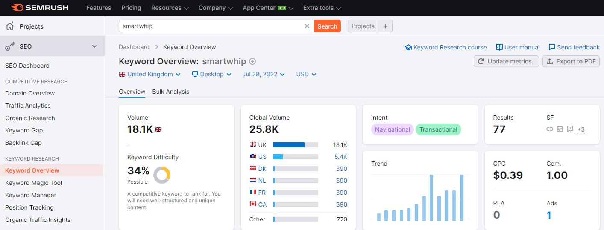Open the Pricing page
This screenshot has width=604, height=230.
[131, 8]
